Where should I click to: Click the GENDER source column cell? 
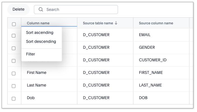point(161,48)
